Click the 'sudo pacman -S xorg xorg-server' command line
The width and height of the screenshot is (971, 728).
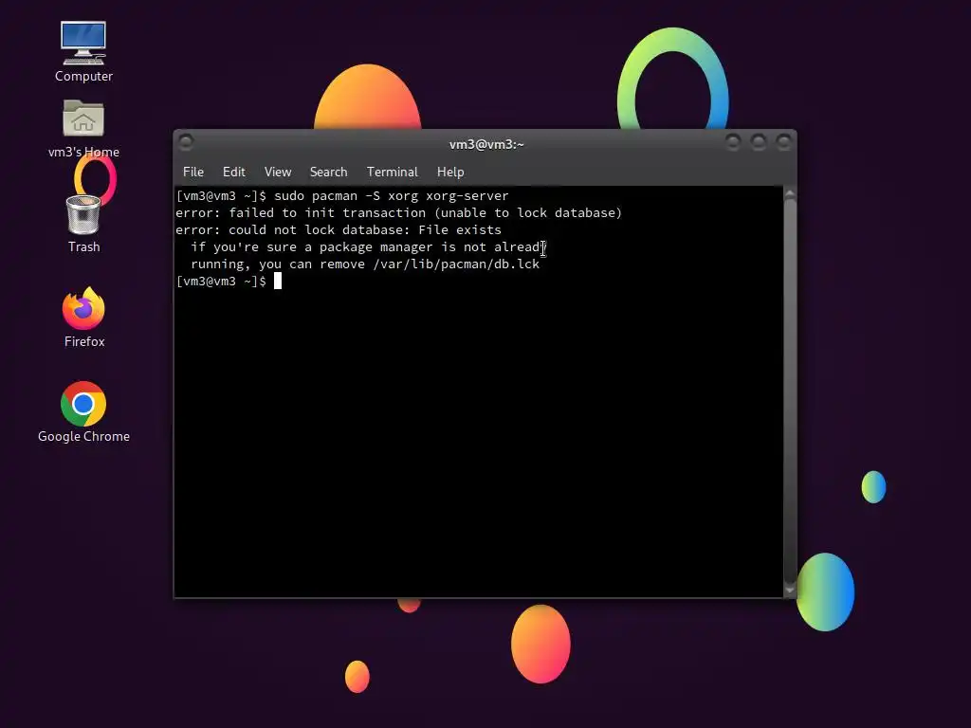[x=392, y=195]
